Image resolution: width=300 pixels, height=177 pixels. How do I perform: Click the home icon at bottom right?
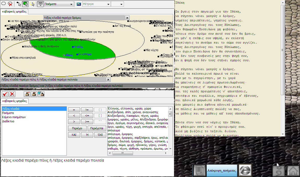coord(293,171)
